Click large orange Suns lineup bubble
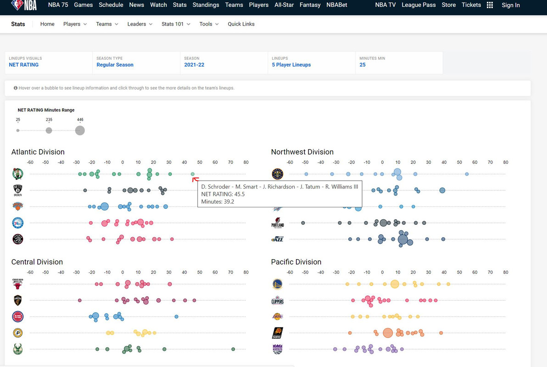Screen dimensions: 547x367 (388, 333)
